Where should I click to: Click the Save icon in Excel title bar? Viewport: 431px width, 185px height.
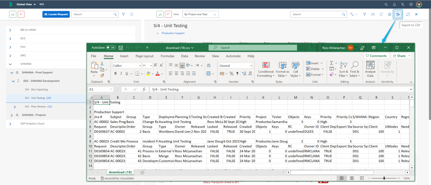120,47
